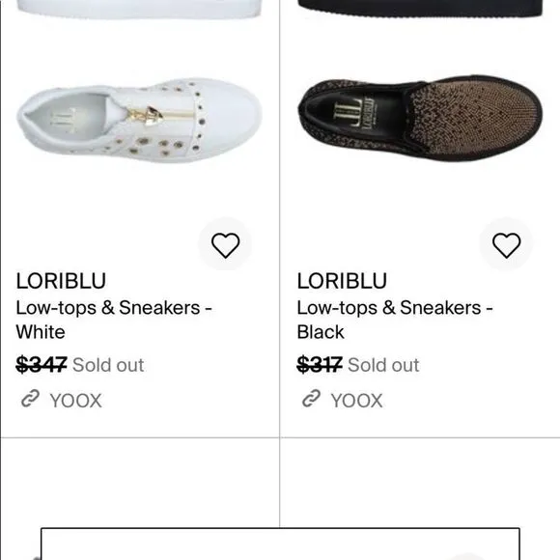
Task: Click the black sole image at top
Action: 420,9
